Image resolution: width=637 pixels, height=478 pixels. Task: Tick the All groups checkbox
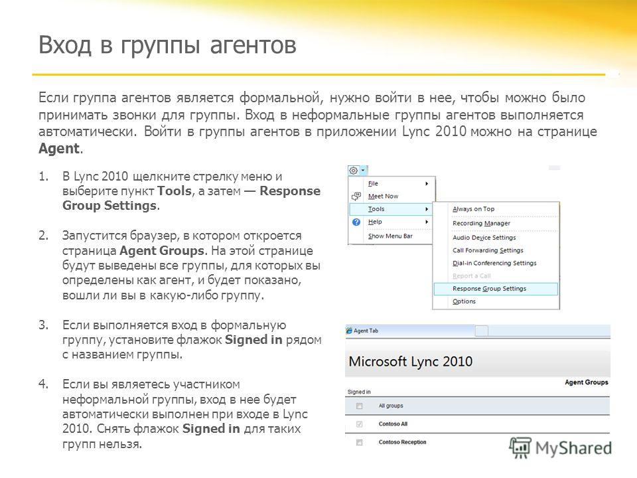(359, 406)
